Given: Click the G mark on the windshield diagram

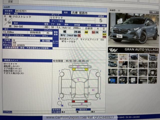Looking at the screenshot, I should tap(78, 79).
